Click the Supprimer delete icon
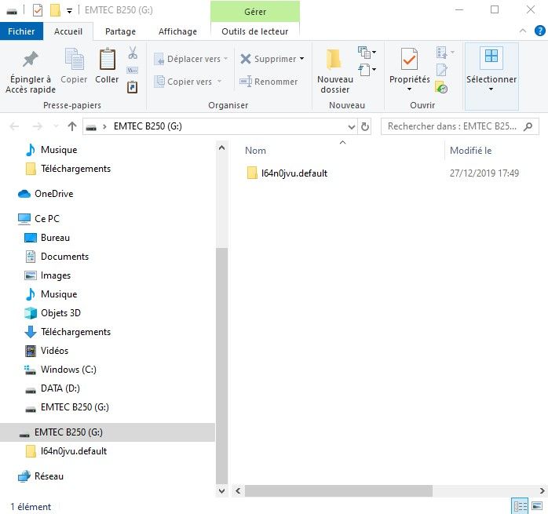This screenshot has width=548, height=514. [246, 59]
